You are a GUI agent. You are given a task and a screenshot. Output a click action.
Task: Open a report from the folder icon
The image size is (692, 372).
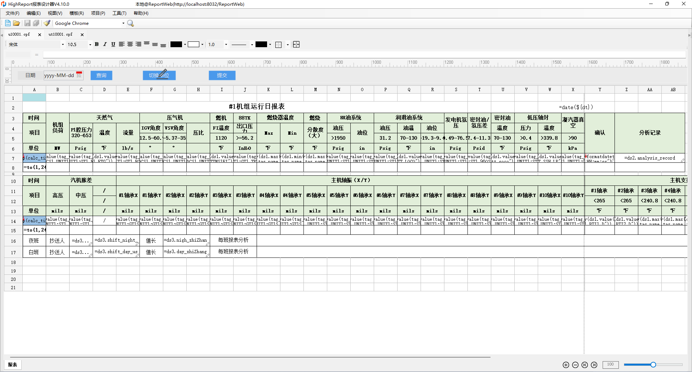coord(17,23)
